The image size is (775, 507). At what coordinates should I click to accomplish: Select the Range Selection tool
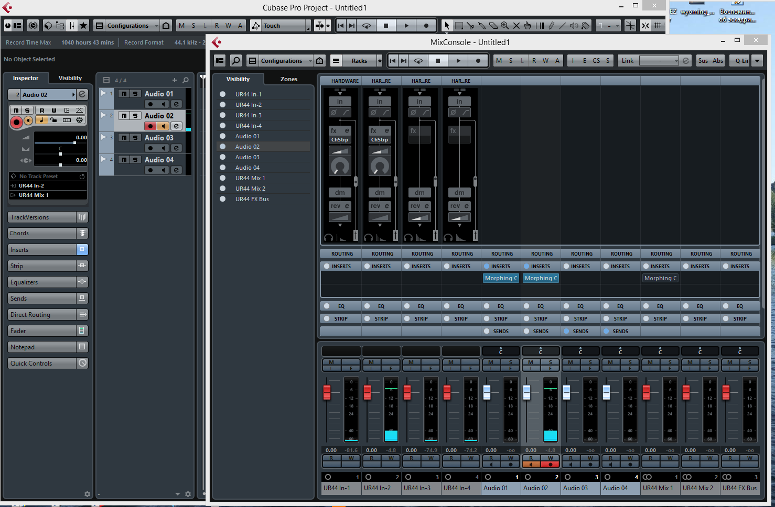[x=459, y=26]
